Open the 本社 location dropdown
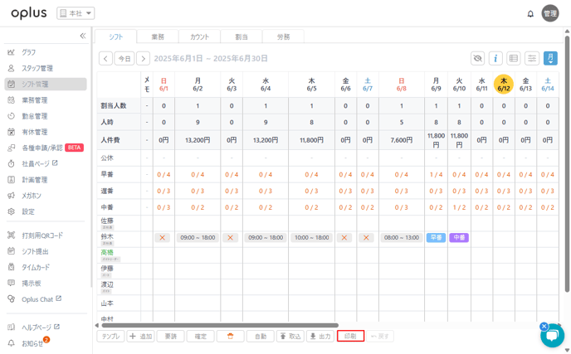 (x=76, y=13)
